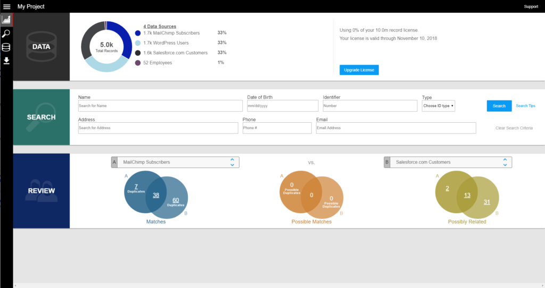Open the magnifier search icon in sidebar

pos(6,33)
